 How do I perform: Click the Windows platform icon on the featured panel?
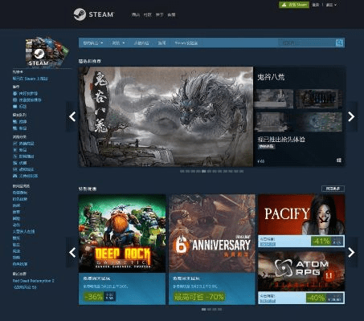coord(339,160)
